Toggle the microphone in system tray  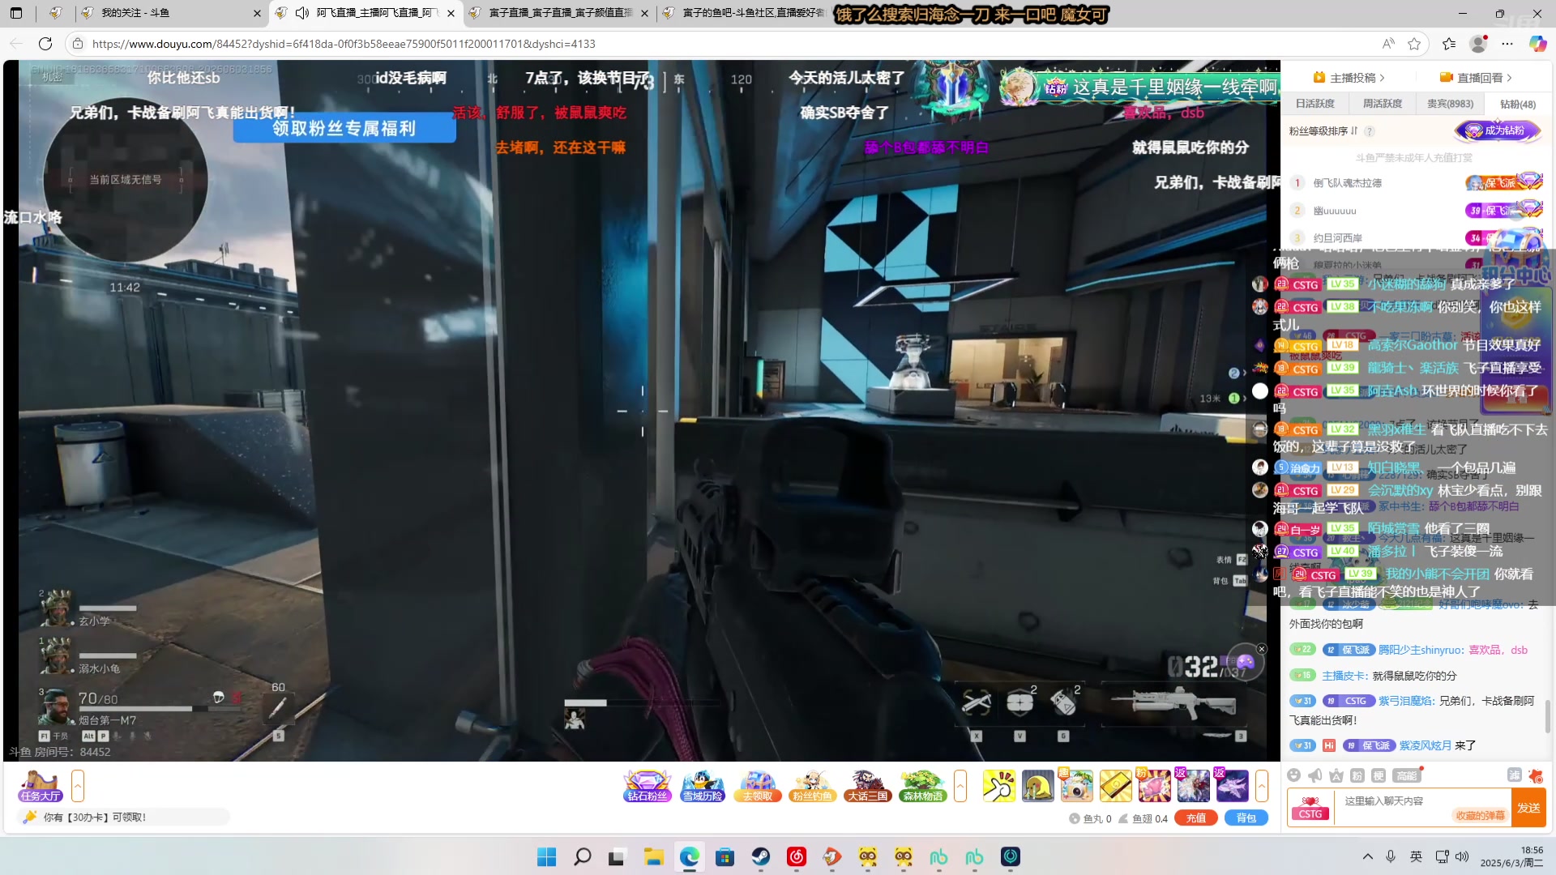tap(1391, 856)
